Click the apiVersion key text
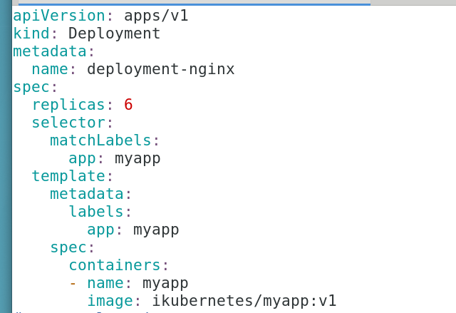The height and width of the screenshot is (313, 456). point(59,16)
